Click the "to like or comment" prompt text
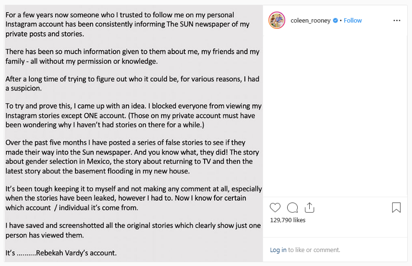412x266 pixels. tap(314, 250)
